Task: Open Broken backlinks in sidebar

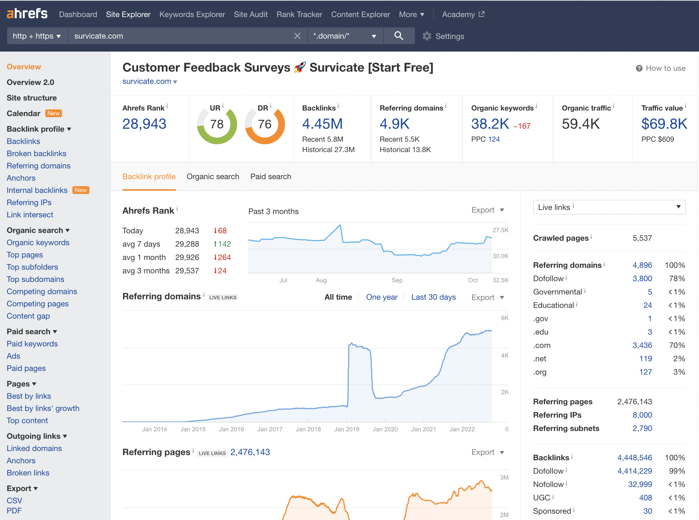Action: (36, 154)
